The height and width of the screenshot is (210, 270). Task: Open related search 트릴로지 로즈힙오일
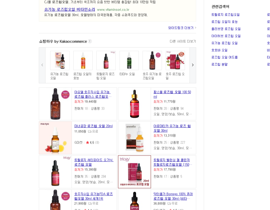[225, 15]
